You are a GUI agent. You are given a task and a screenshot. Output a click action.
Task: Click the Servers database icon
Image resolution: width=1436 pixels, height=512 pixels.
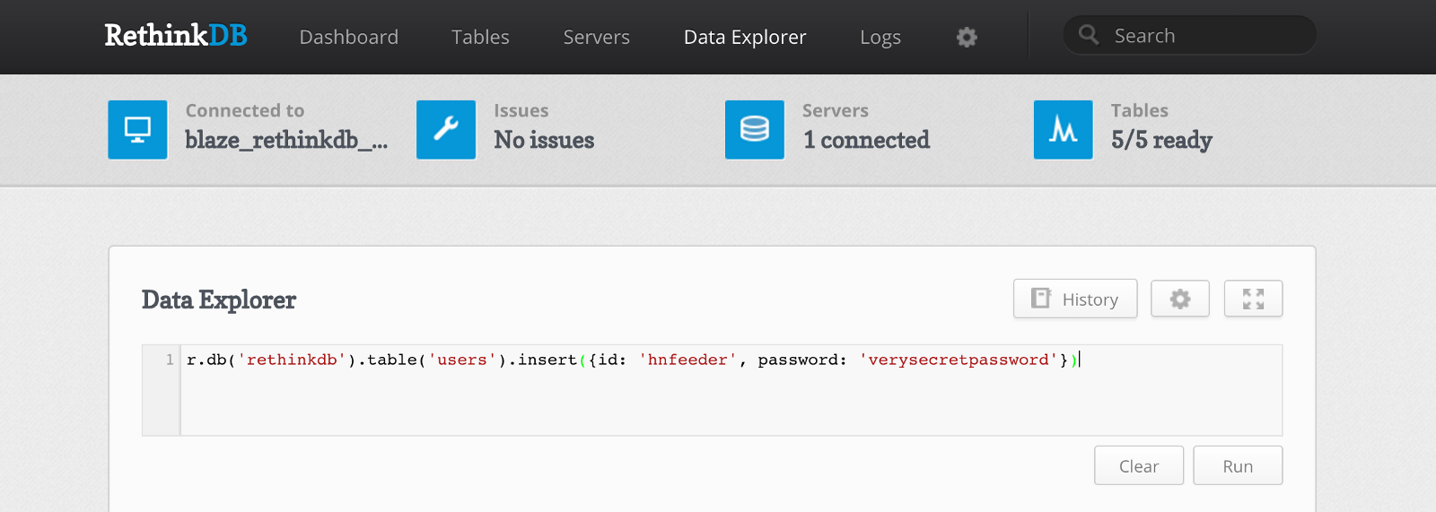[755, 130]
